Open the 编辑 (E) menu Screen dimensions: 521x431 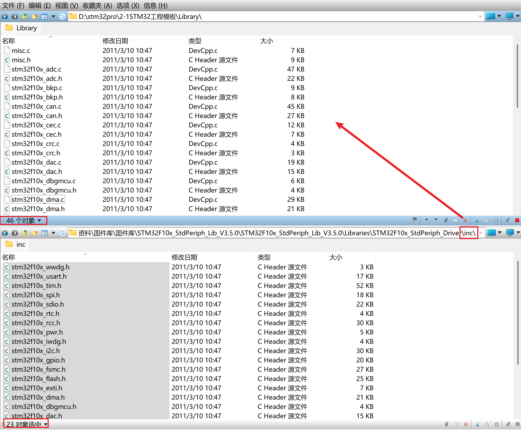[40, 5]
